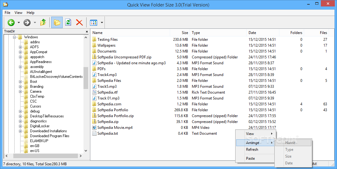Screen dimensions: 337x169
Task: Choose Paste from the context menu
Action: (255, 158)
